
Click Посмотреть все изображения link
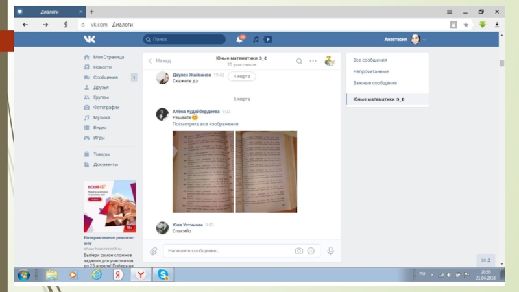click(205, 124)
